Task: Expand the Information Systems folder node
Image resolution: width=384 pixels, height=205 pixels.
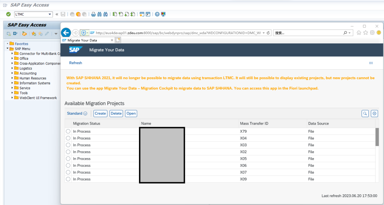Action: click(12, 83)
